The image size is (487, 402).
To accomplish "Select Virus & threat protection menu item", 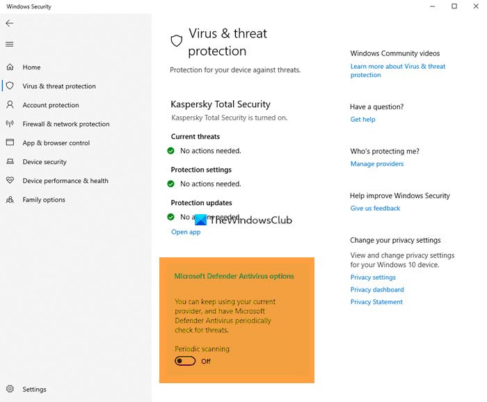I will click(x=59, y=86).
